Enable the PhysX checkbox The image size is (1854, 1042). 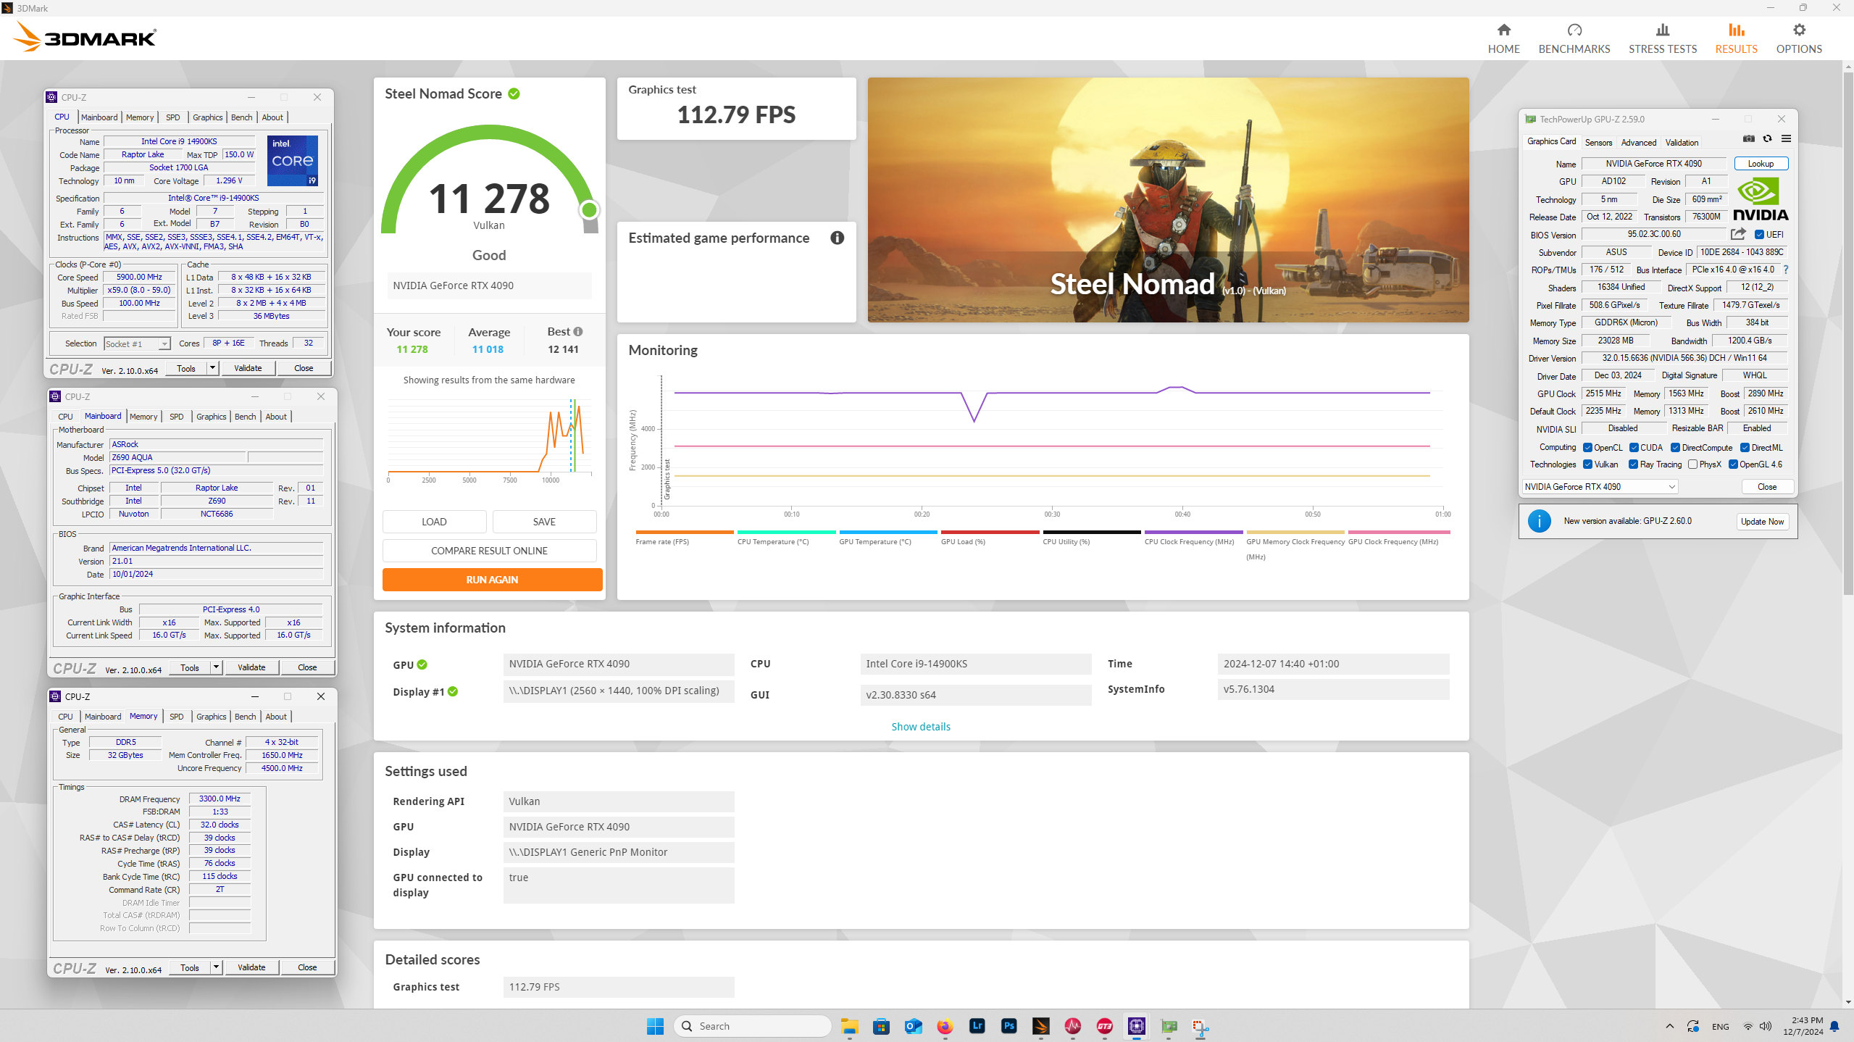coord(1692,464)
